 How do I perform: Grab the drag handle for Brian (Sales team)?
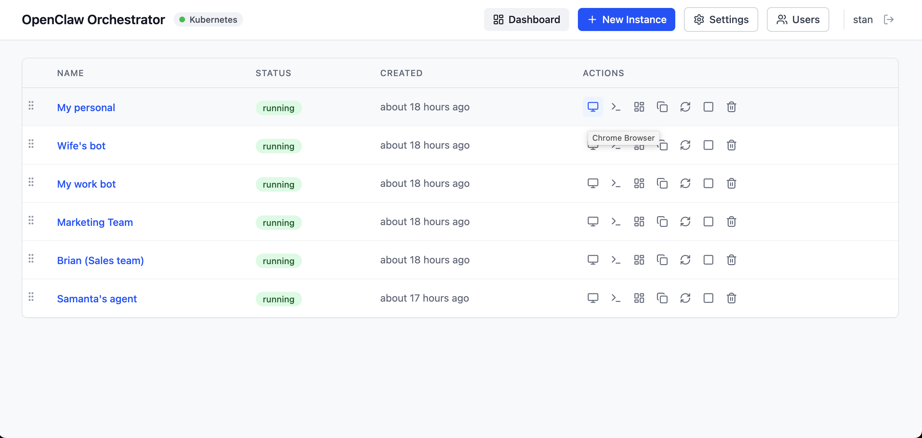point(31,258)
